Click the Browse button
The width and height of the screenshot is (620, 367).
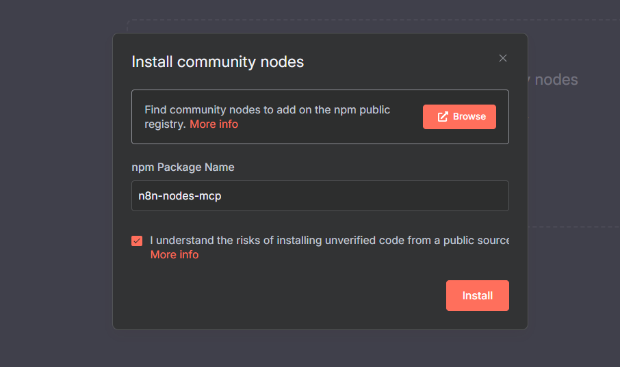(x=459, y=117)
